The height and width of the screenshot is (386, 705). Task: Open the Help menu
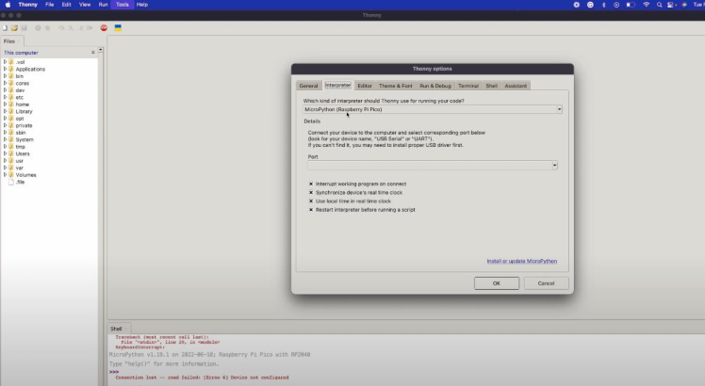142,5
